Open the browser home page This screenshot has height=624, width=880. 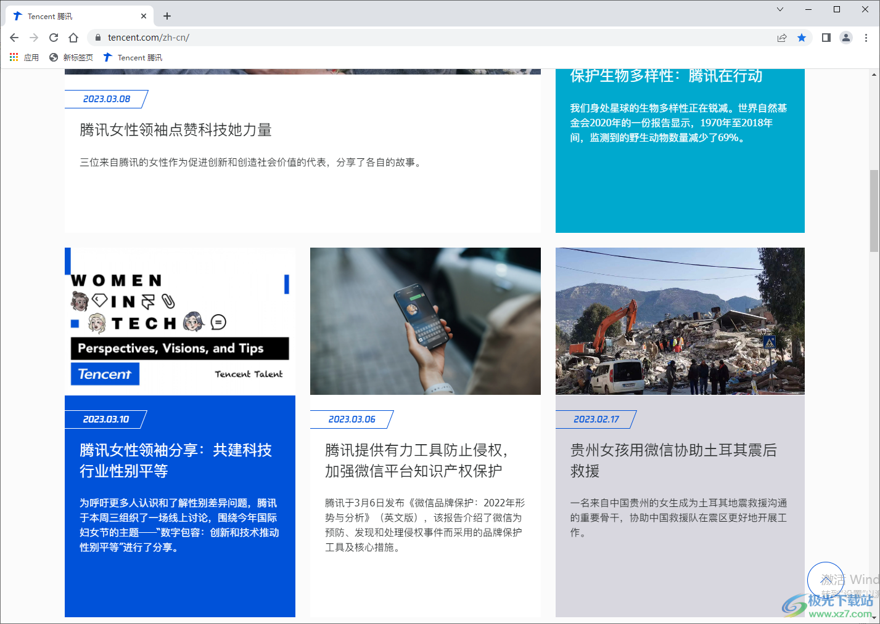tap(73, 38)
